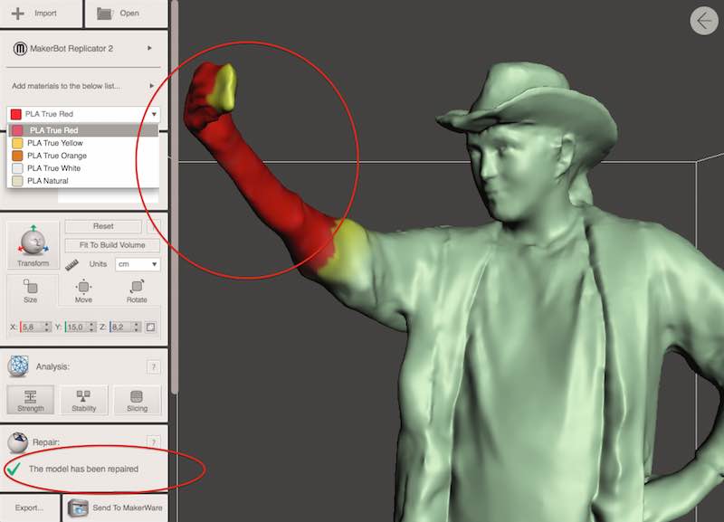Click the Transform tool icon
This screenshot has height=522, width=724.
pyautogui.click(x=33, y=245)
